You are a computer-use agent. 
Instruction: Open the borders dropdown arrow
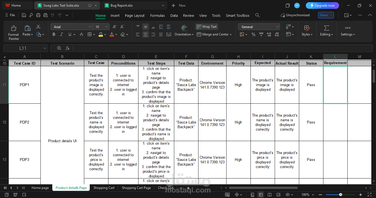94,35
